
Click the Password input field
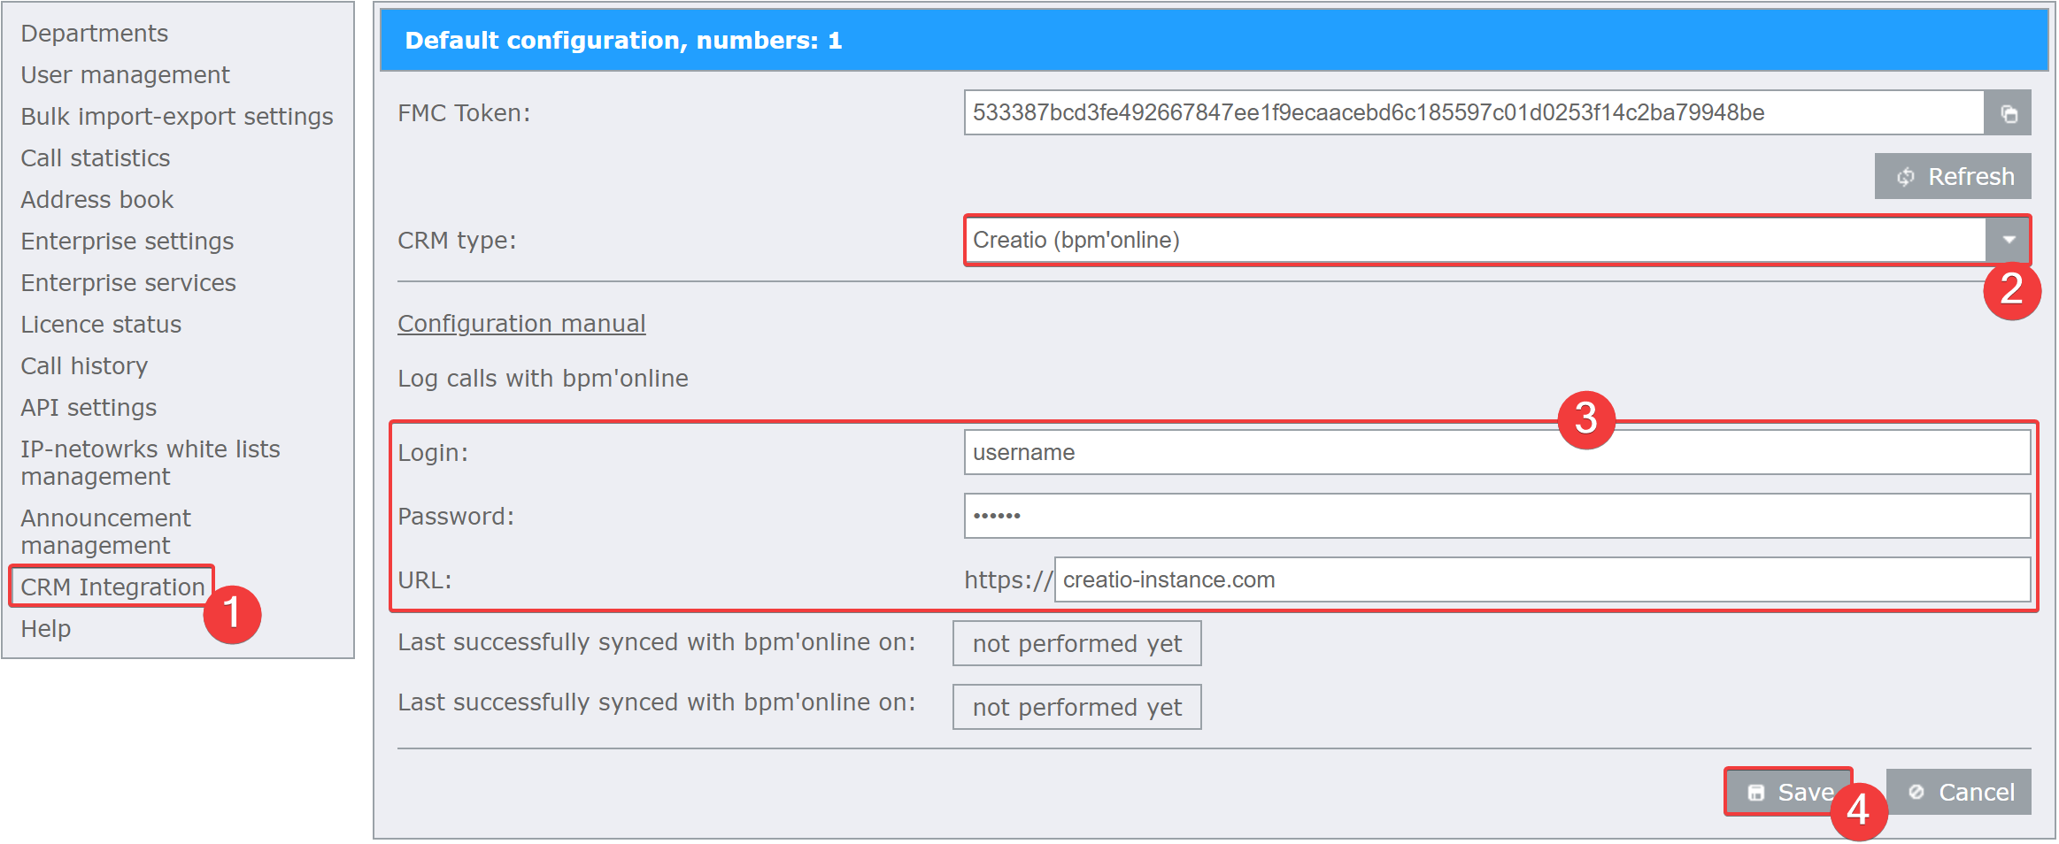[1498, 516]
